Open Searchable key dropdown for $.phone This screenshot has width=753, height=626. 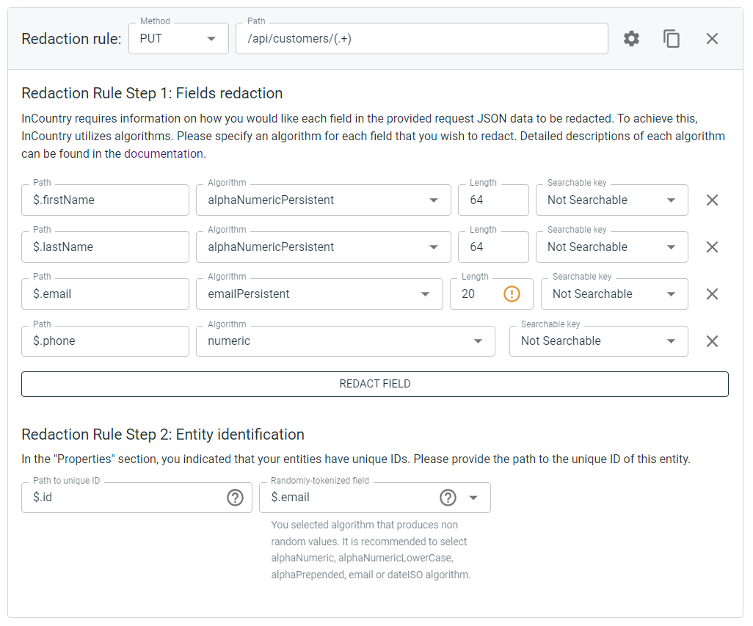[671, 341]
